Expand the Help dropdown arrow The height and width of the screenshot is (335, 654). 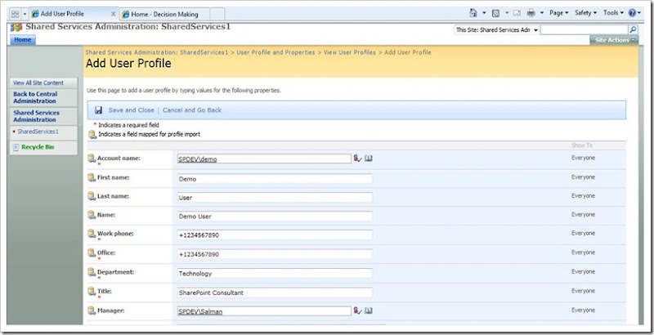tap(639, 13)
